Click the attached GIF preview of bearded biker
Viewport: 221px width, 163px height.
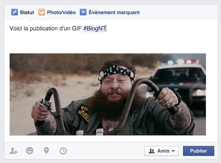click(x=108, y=94)
